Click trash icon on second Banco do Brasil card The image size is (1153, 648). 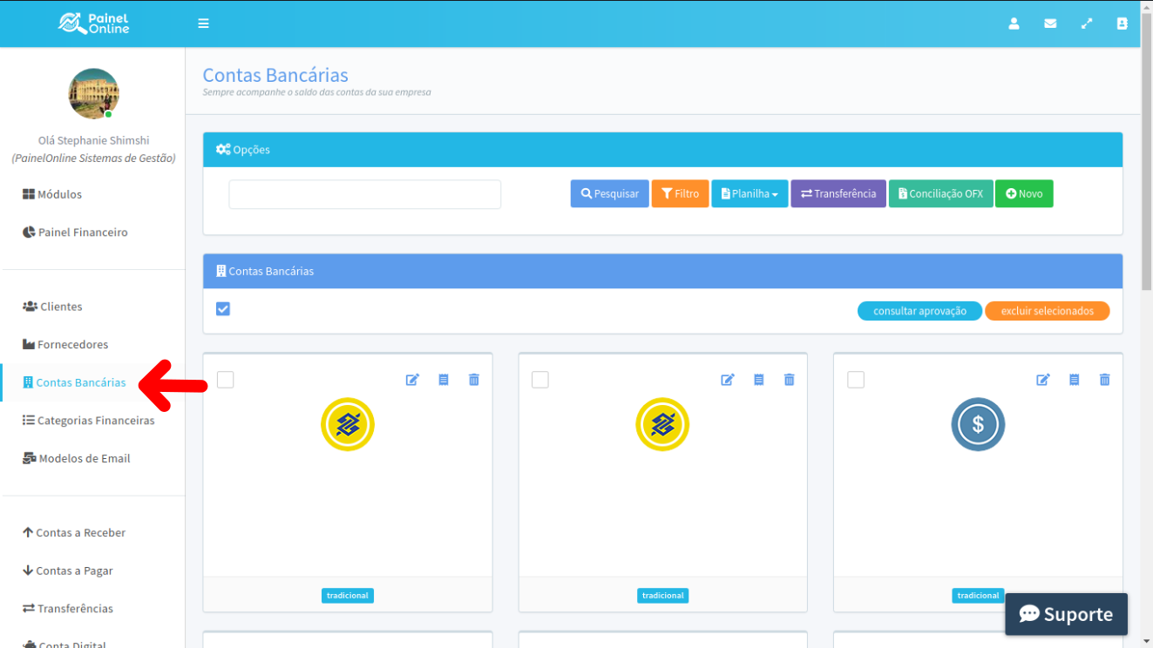[x=790, y=380]
